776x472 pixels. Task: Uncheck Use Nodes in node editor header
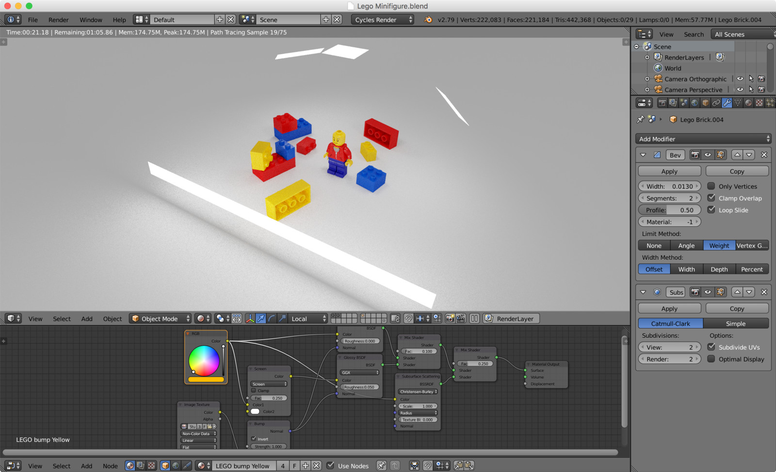[x=330, y=466]
